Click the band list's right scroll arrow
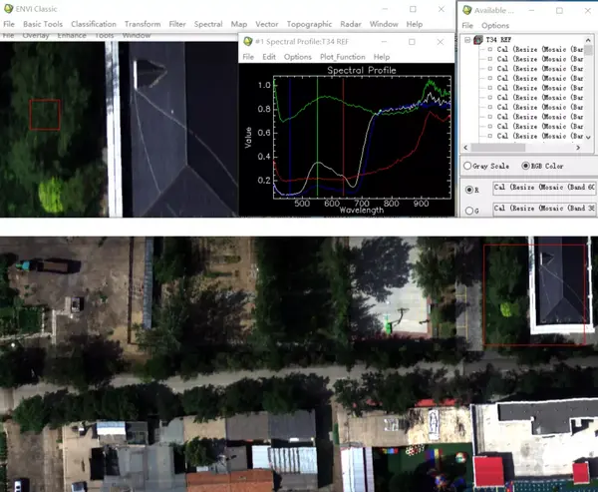This screenshot has width=598, height=492. 578,148
